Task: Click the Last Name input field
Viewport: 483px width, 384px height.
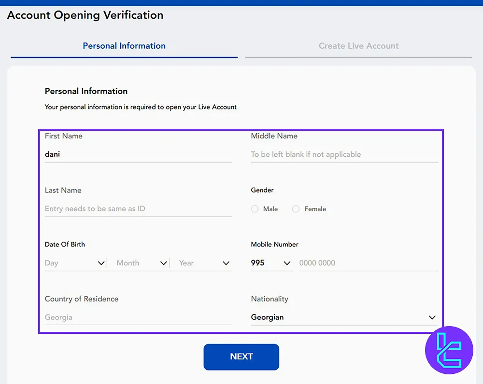Action: tap(138, 208)
